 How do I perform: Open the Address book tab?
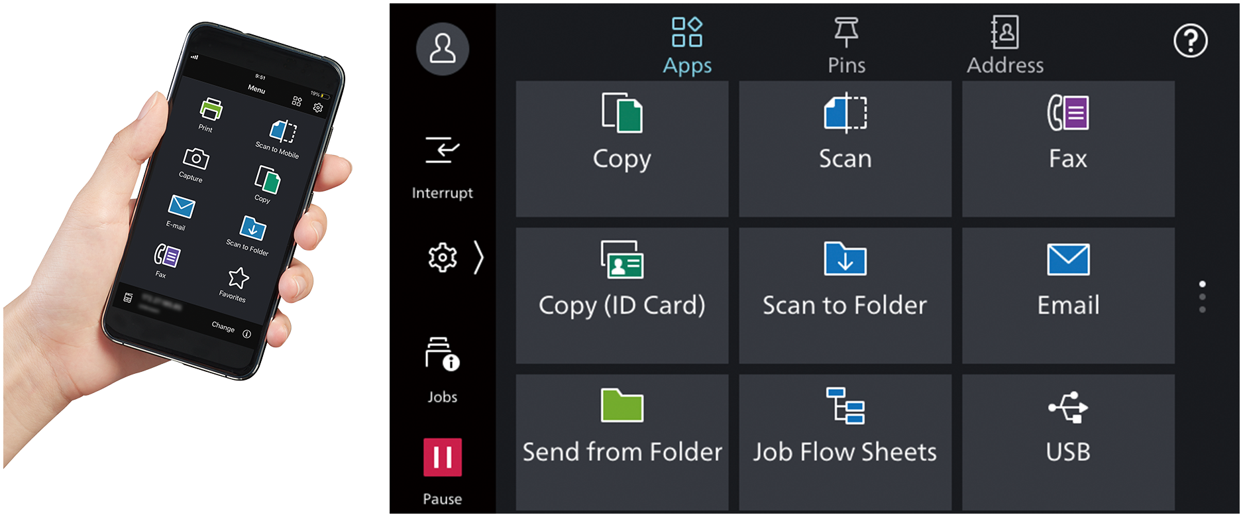1004,45
